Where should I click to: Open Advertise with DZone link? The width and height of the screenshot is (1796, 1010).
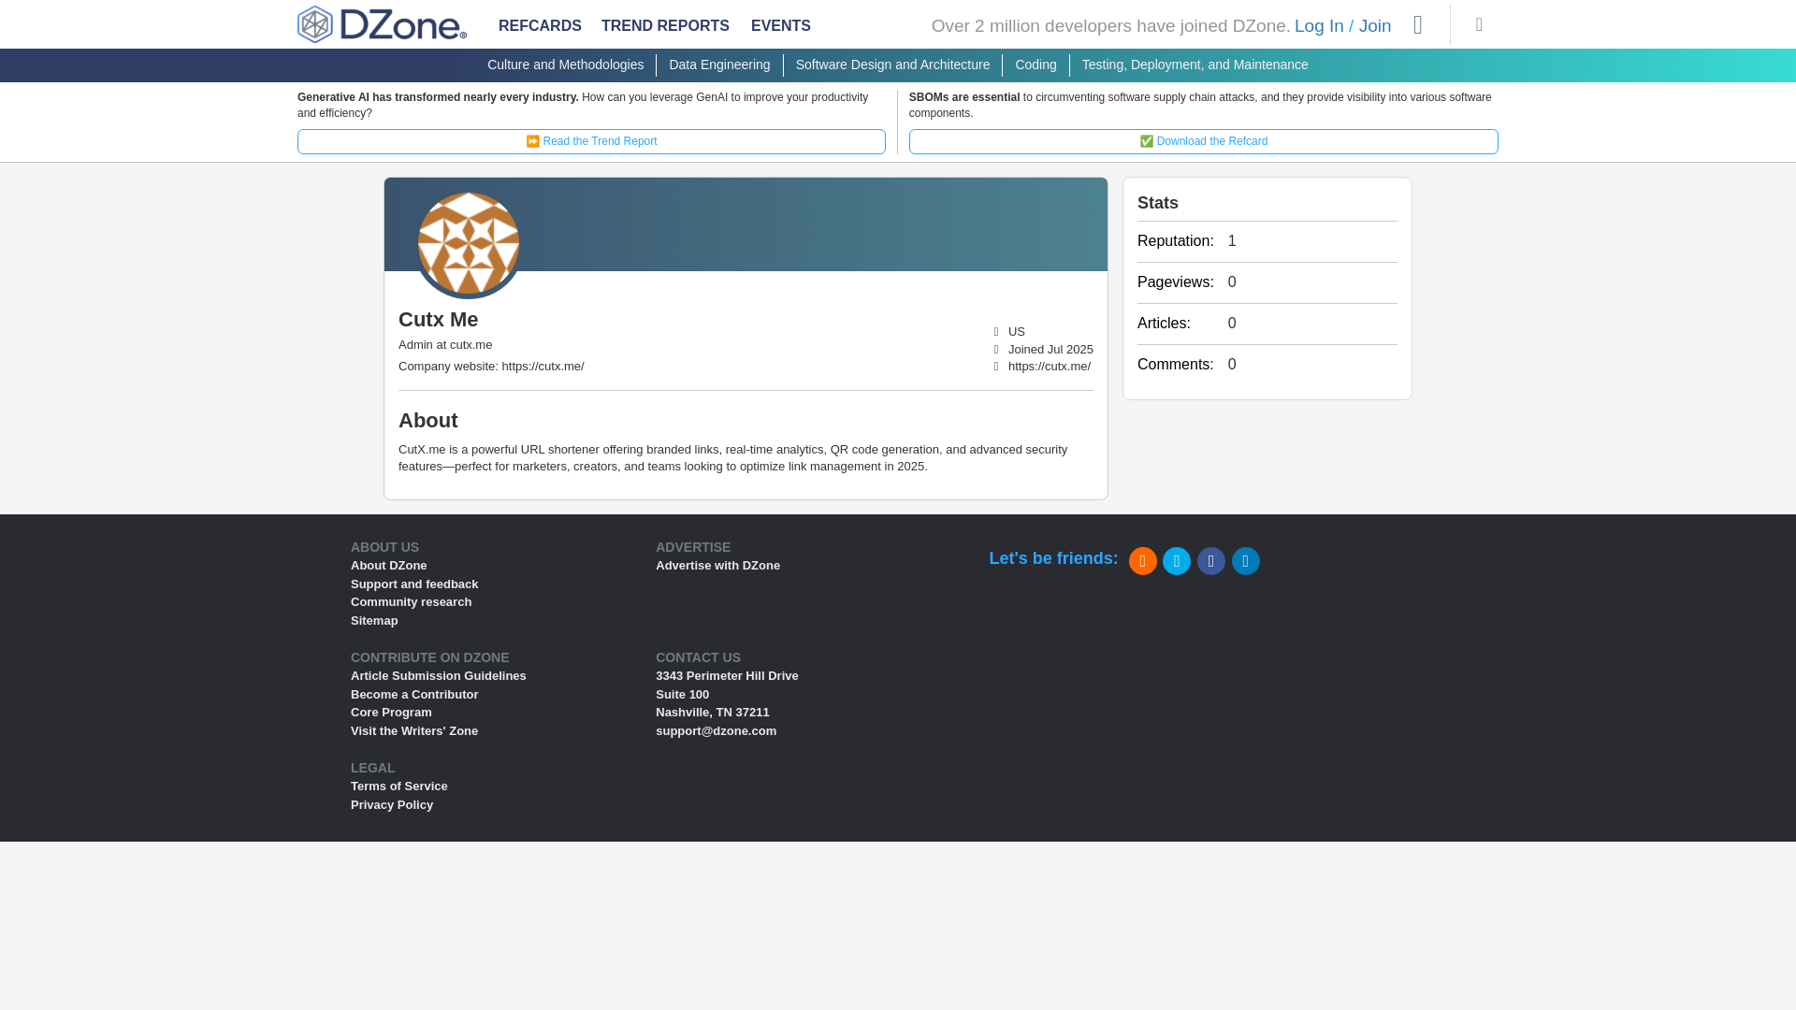pos(717,566)
